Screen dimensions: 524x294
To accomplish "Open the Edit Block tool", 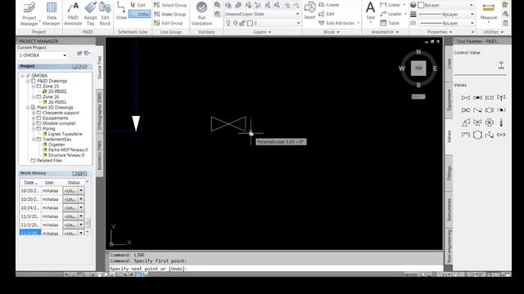I will coord(105,14).
